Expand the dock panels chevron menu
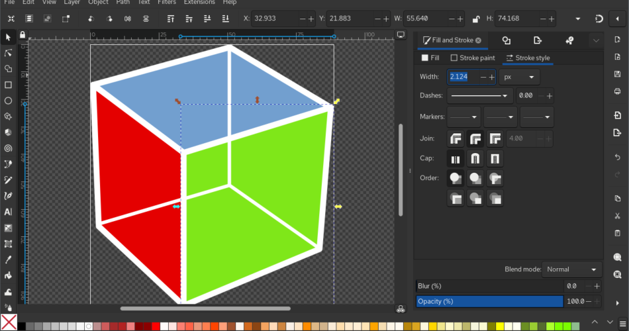 pos(596,40)
